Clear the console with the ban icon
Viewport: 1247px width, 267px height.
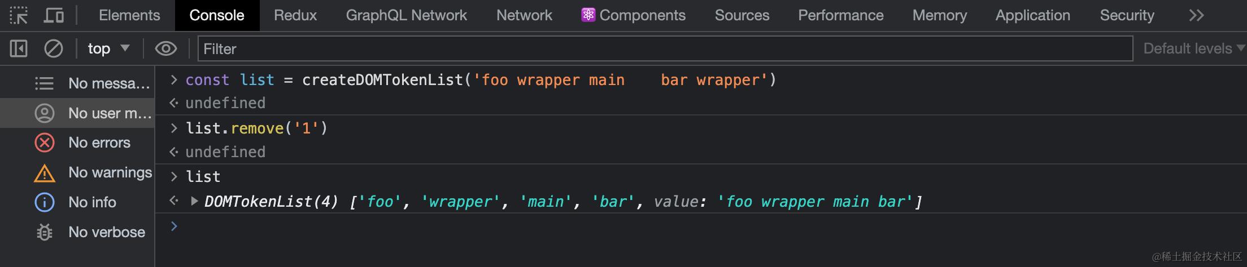[54, 48]
